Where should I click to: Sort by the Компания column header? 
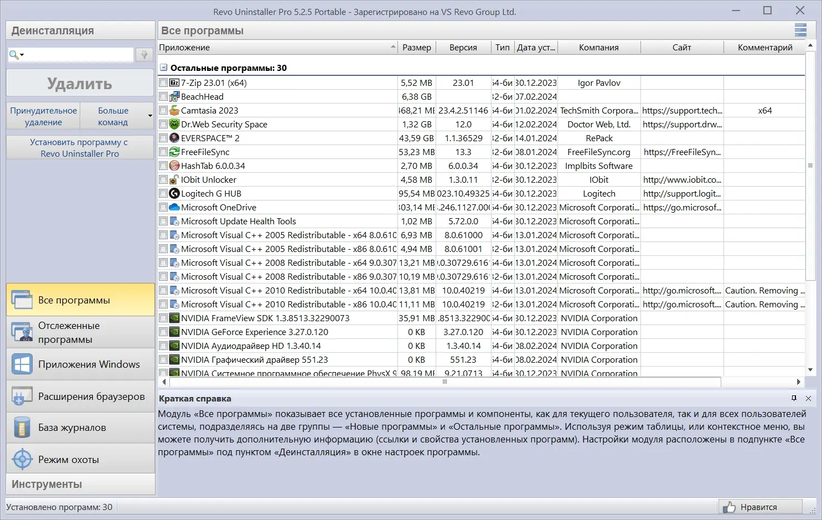599,47
